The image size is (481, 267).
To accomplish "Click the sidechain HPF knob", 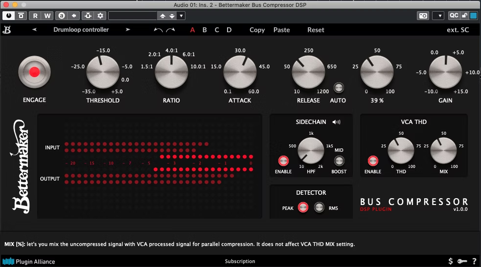I will coord(311,150).
